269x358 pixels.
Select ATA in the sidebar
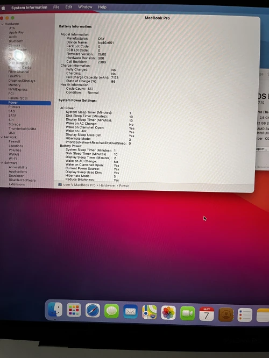[x=12, y=28]
